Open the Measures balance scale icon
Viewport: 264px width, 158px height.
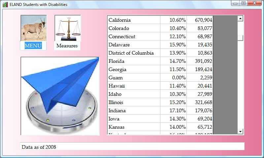(x=67, y=28)
